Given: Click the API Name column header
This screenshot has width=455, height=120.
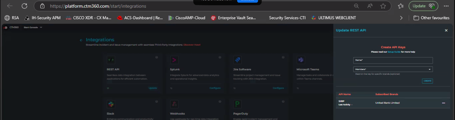Looking at the screenshot, I should [344, 94].
